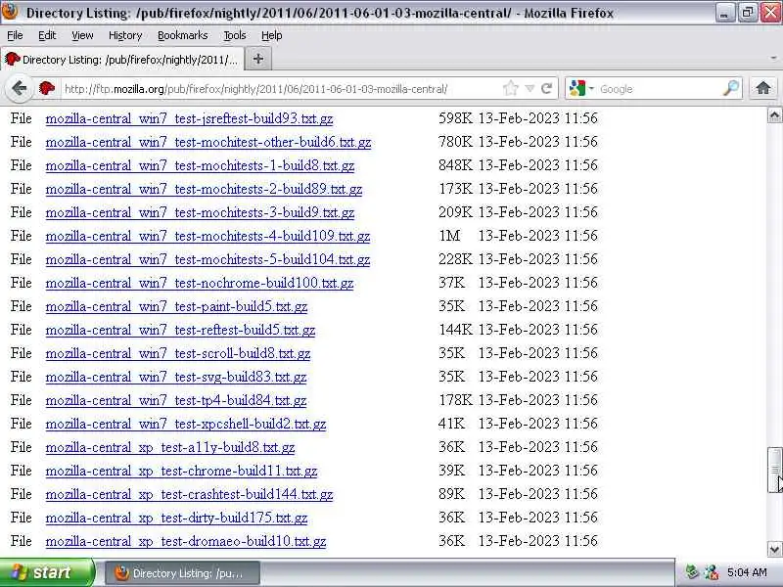Open the list all tabs dropdown arrow
783x587 pixels.
click(773, 59)
